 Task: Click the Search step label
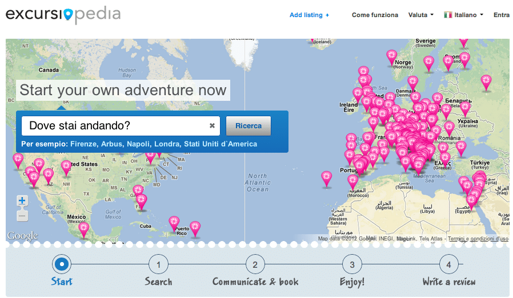point(158,281)
